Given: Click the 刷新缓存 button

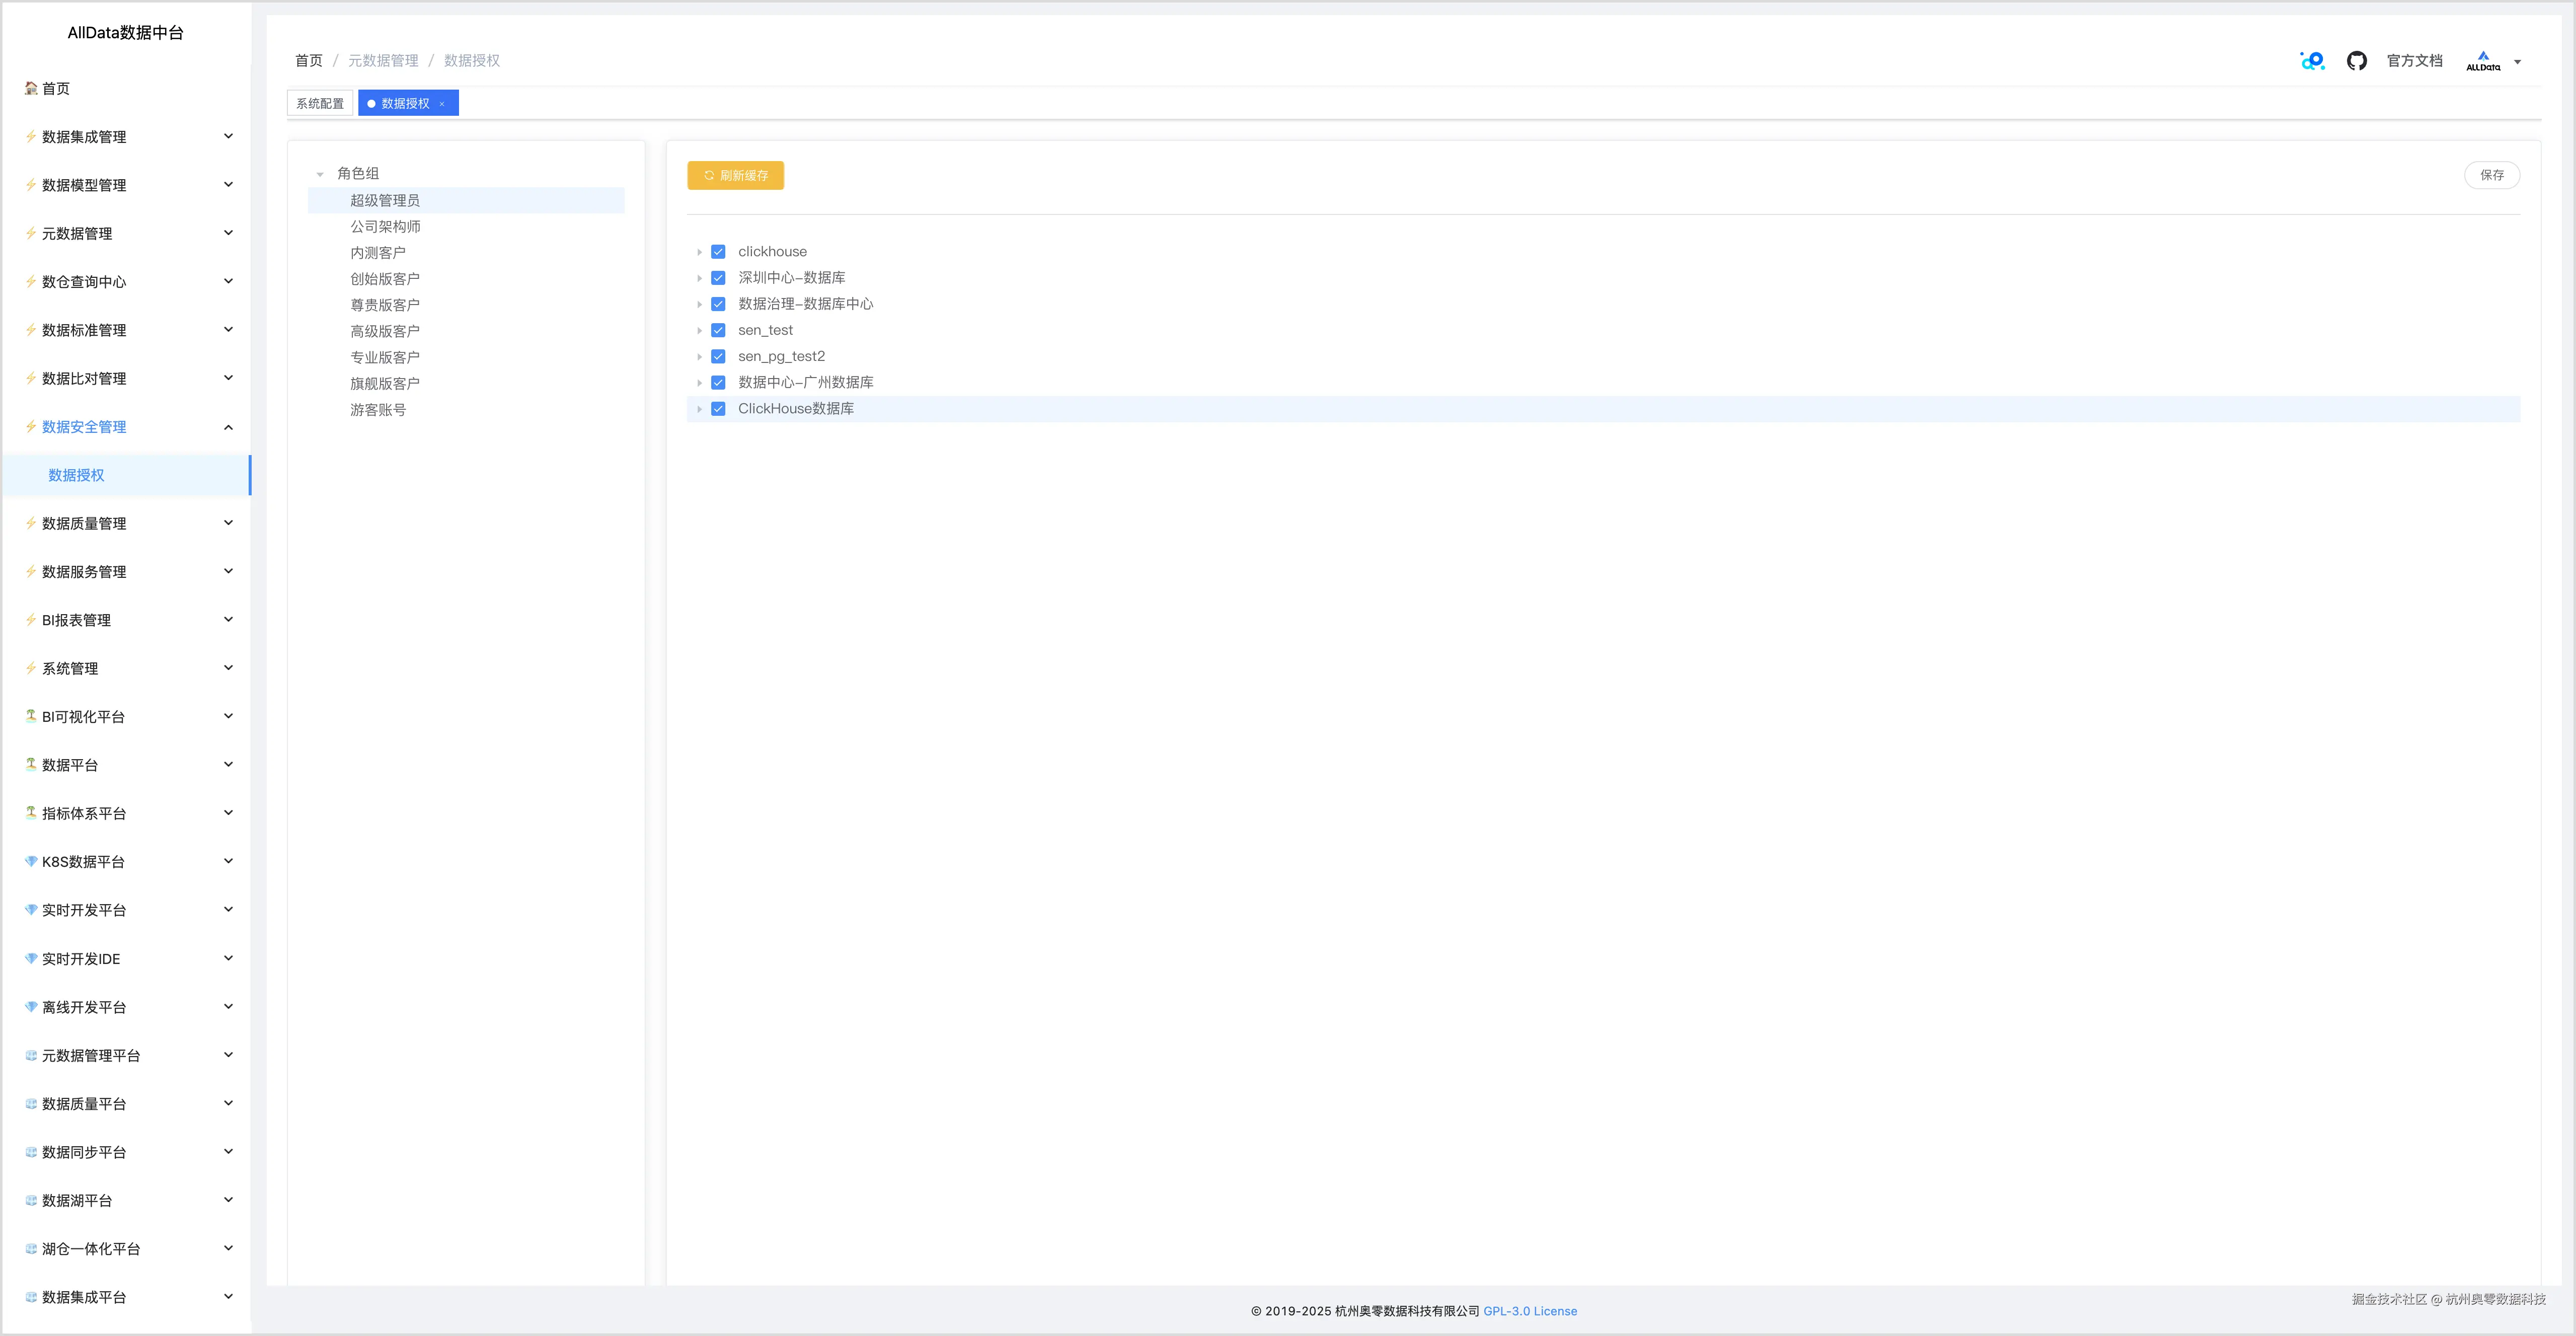Looking at the screenshot, I should coord(735,175).
